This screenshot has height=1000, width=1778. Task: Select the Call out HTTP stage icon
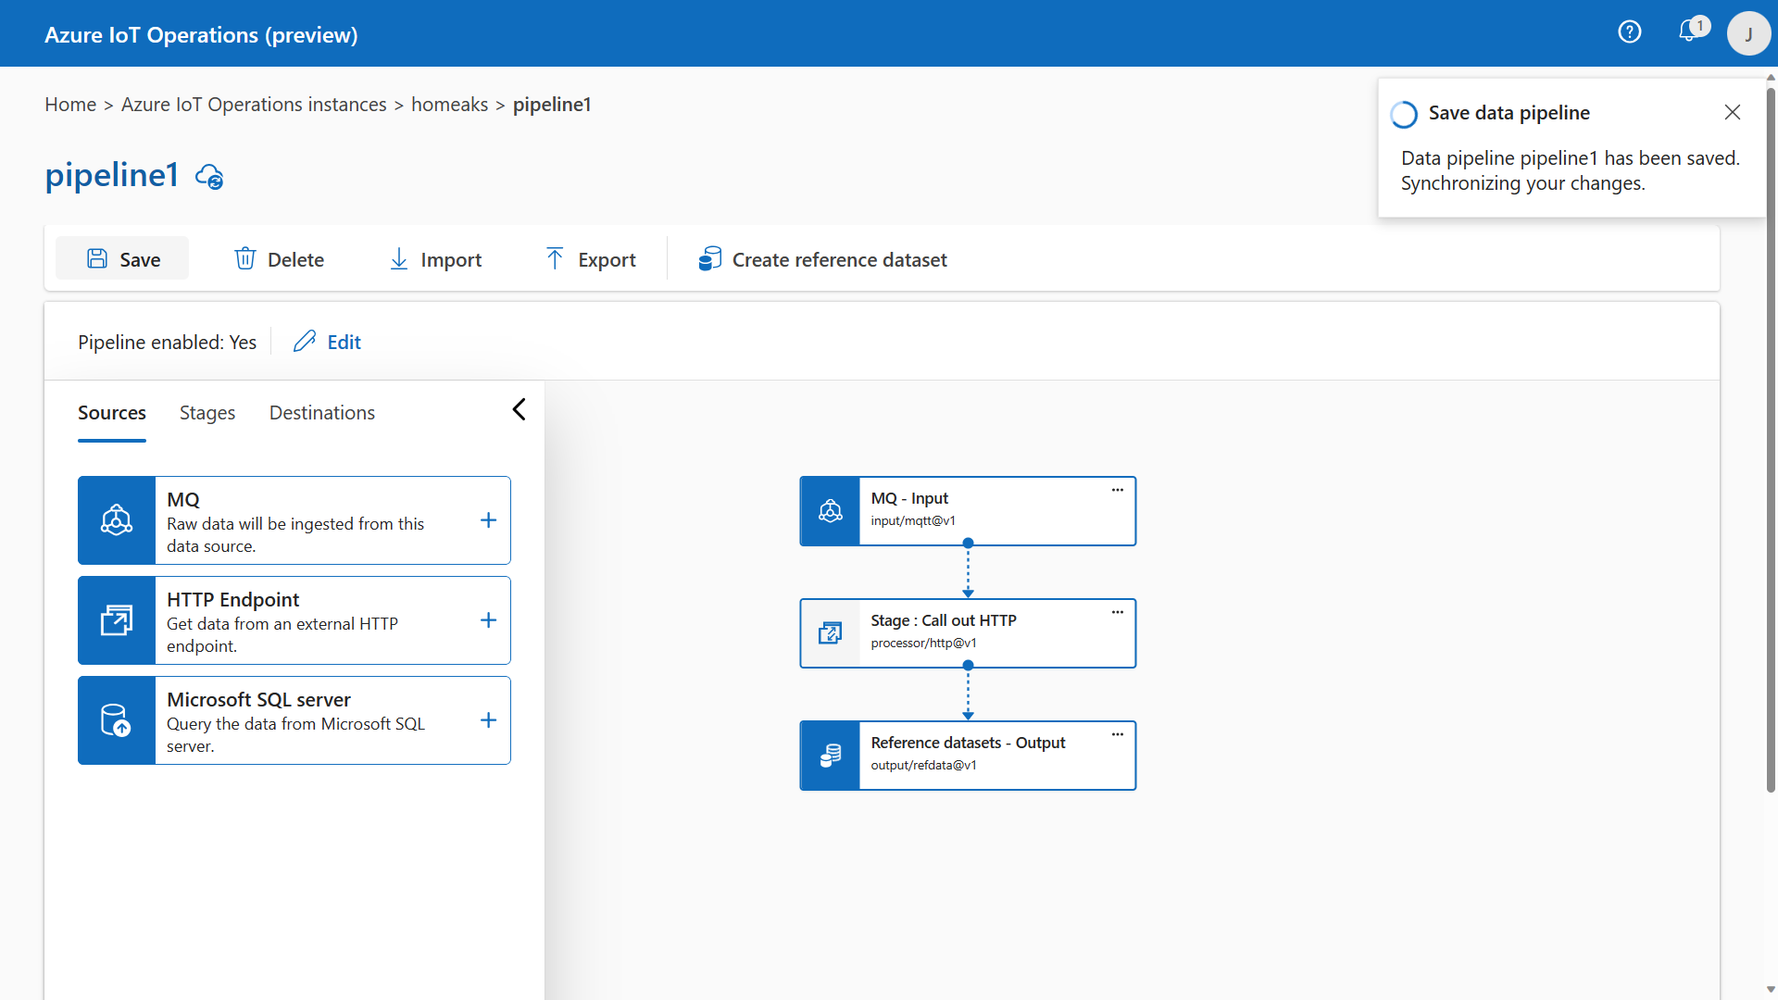tap(830, 633)
